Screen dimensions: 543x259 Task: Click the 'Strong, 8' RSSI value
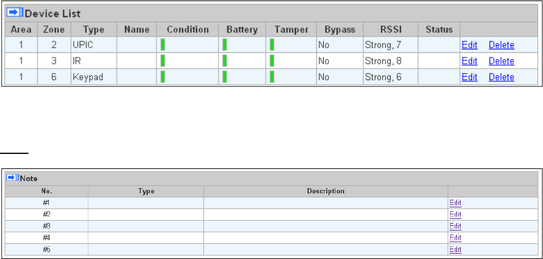(383, 61)
